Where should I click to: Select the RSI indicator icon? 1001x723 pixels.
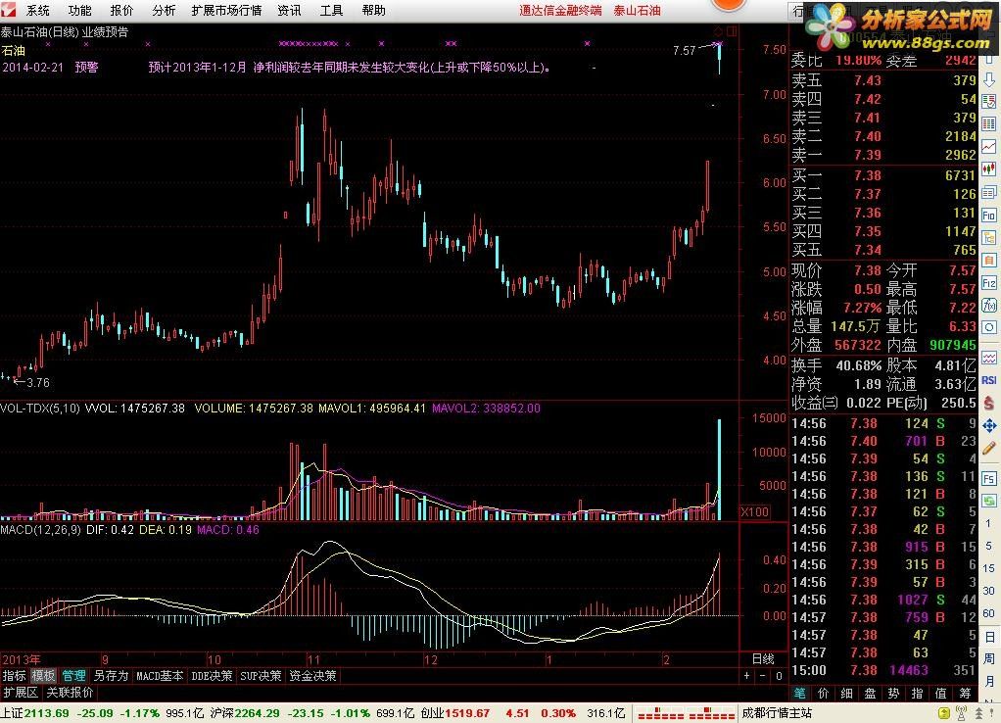point(989,380)
